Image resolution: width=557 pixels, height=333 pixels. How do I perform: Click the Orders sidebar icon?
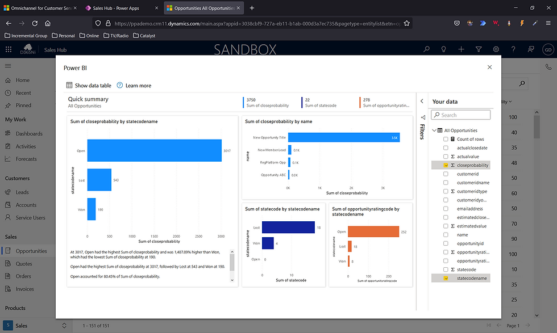tap(8, 276)
